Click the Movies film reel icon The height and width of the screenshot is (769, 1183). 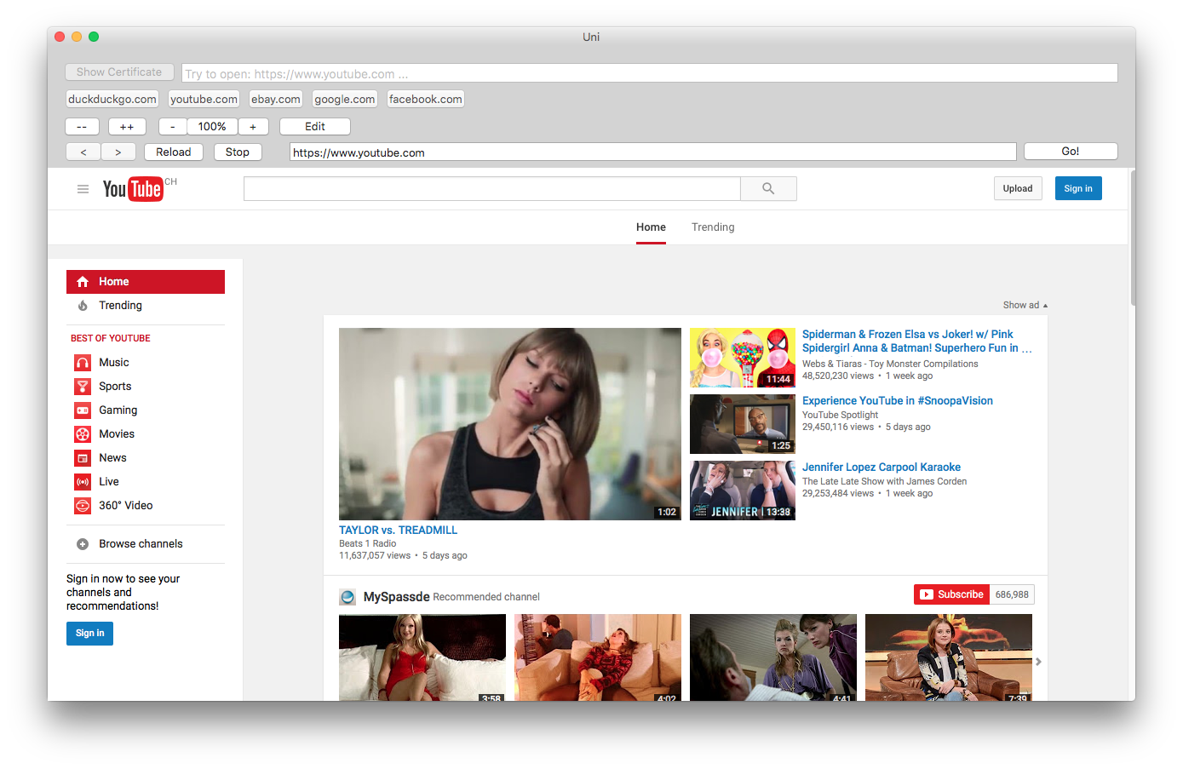pyautogui.click(x=83, y=434)
